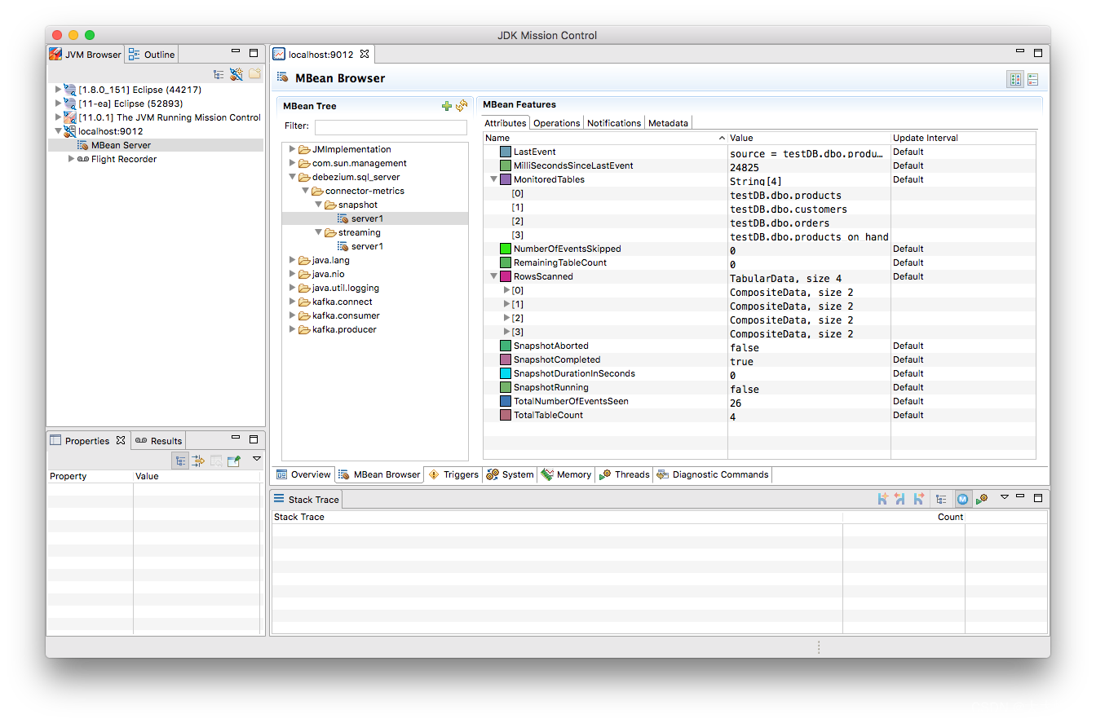1096x723 pixels.
Task: Switch to the Outline tab
Action: click(x=152, y=55)
